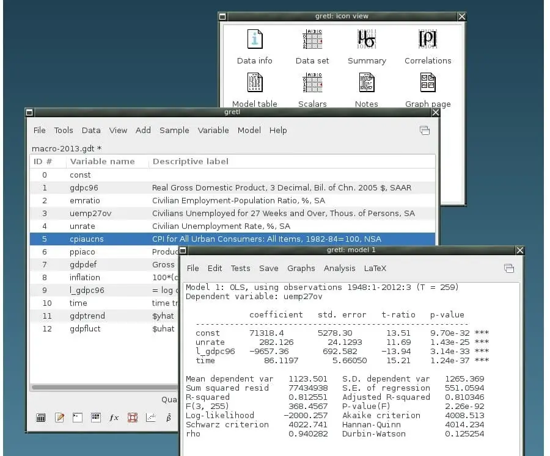Click the script editor pencil icon
Image resolution: width=550 pixels, height=456 pixels.
[x=59, y=418]
